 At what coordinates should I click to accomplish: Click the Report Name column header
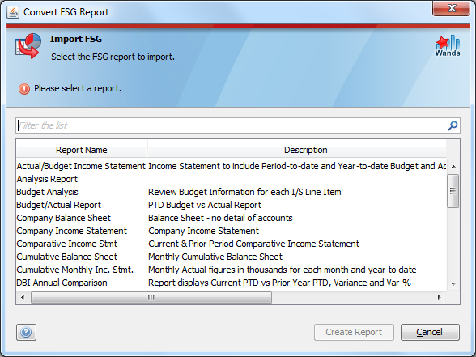(x=81, y=150)
